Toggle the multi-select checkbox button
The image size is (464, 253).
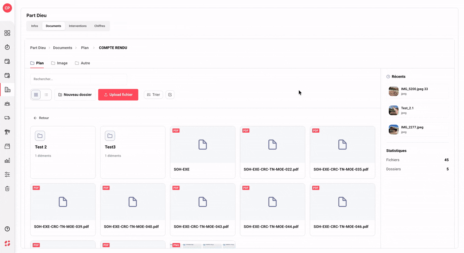(x=170, y=94)
